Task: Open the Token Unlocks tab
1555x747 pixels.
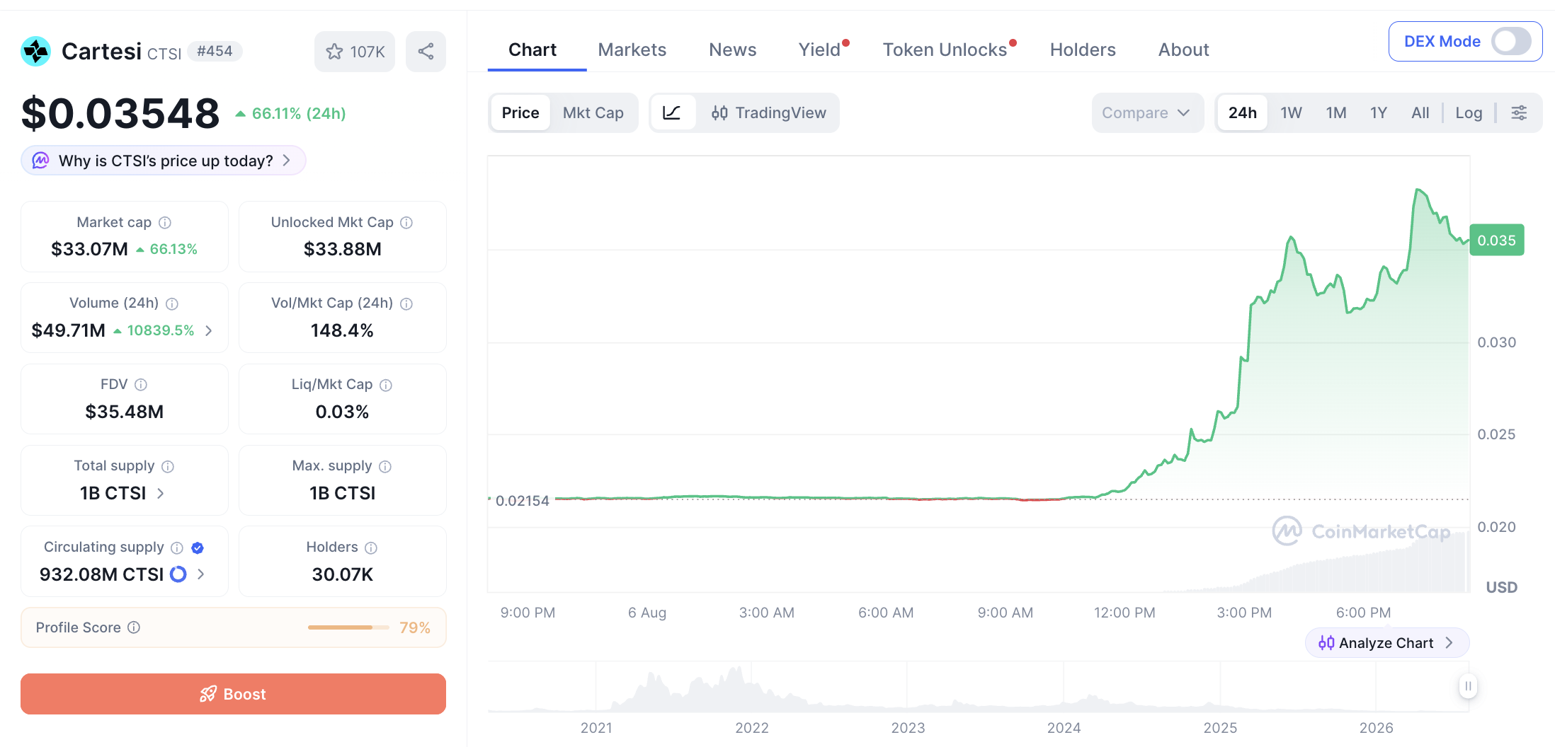Action: (x=945, y=50)
